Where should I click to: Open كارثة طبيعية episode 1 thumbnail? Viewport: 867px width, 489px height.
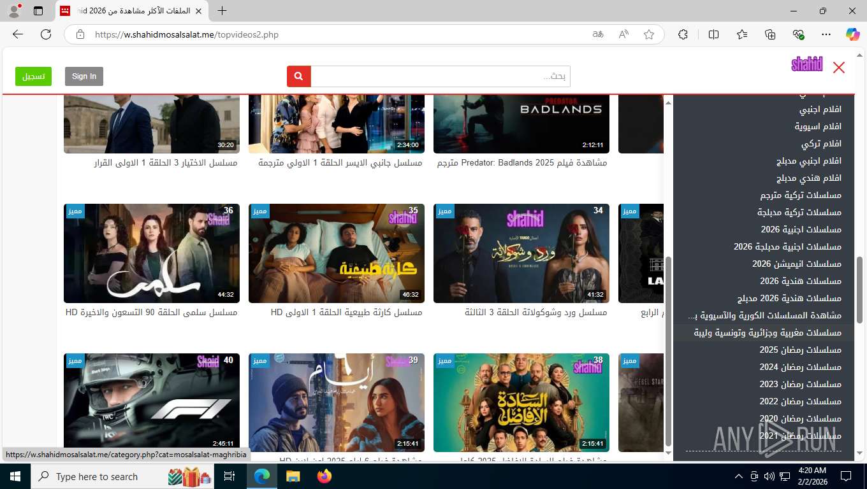point(337,253)
